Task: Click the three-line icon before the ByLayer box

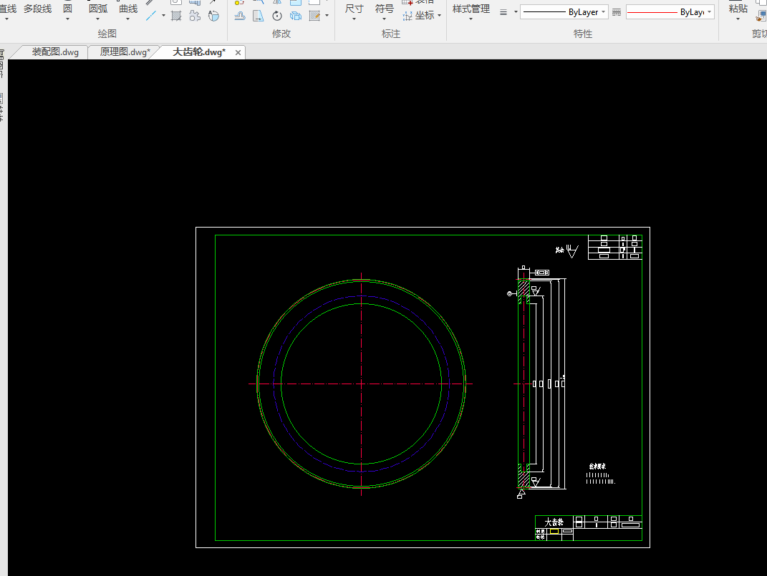Action: click(503, 12)
